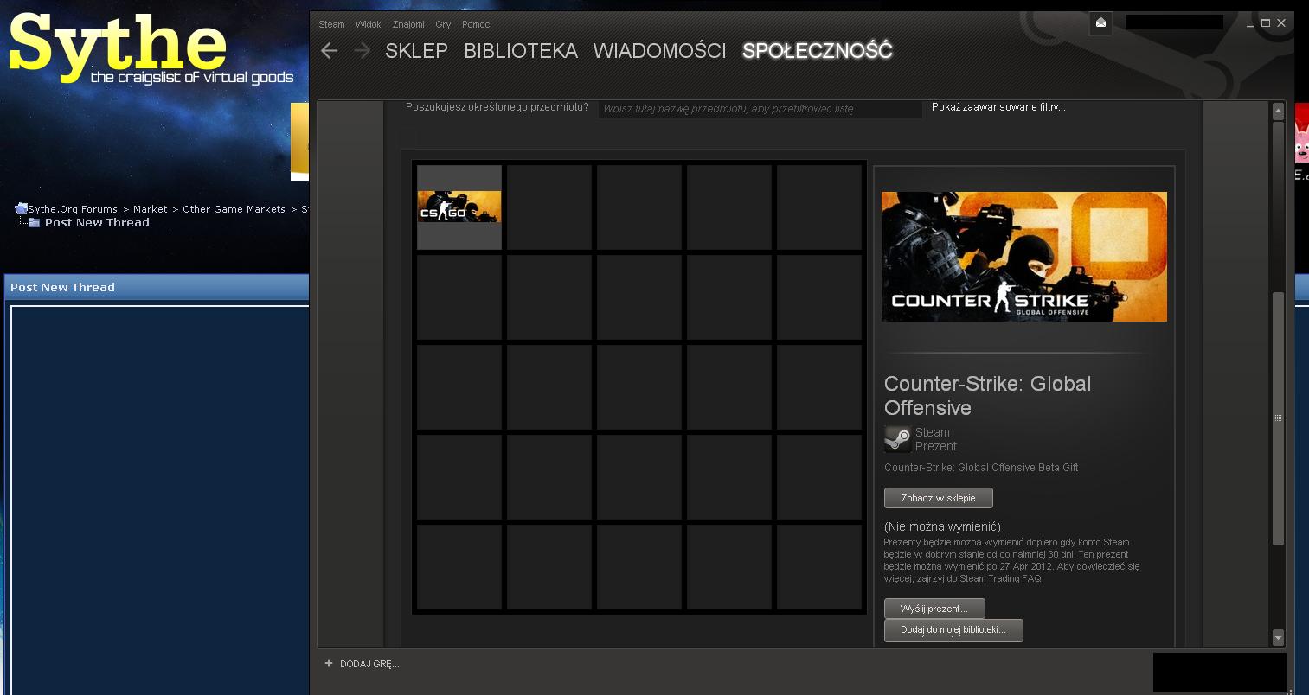Open the Pomoc menu

[x=476, y=24]
